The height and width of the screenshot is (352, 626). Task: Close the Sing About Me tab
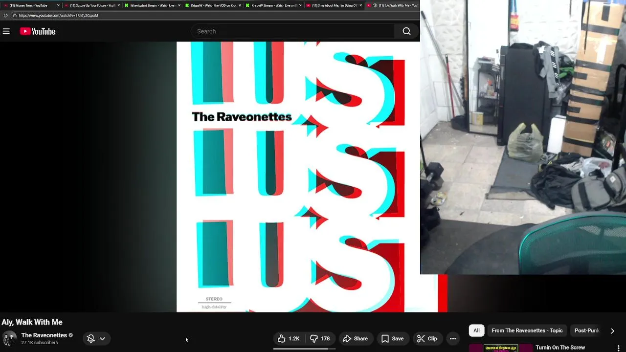click(x=361, y=5)
